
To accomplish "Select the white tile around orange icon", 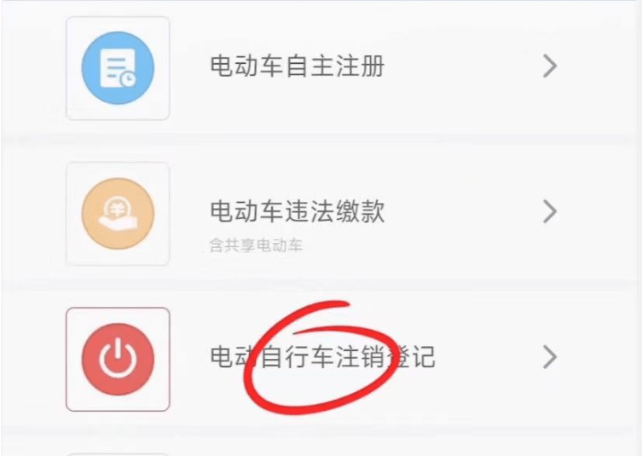I will coord(118,214).
